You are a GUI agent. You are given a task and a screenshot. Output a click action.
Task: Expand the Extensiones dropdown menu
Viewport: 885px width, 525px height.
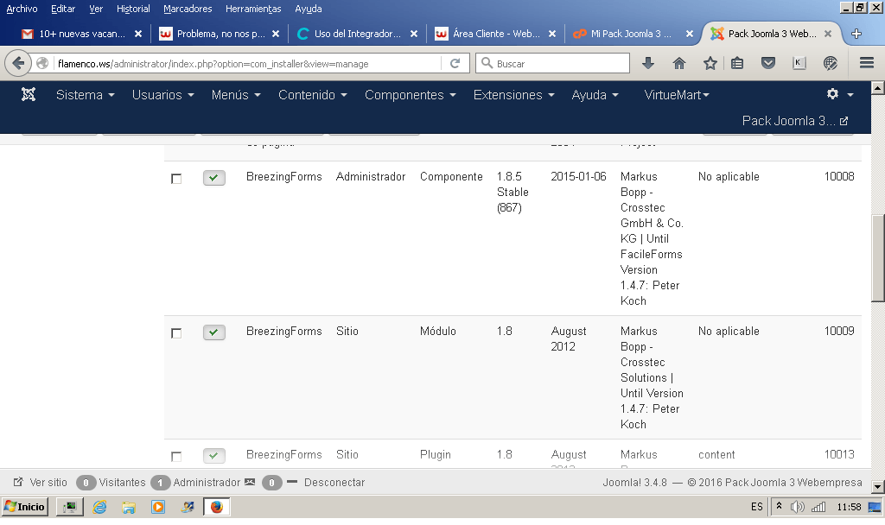click(x=514, y=95)
